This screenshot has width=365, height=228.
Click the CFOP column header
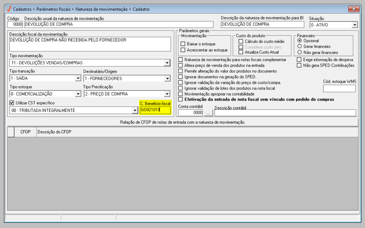pos(25,132)
